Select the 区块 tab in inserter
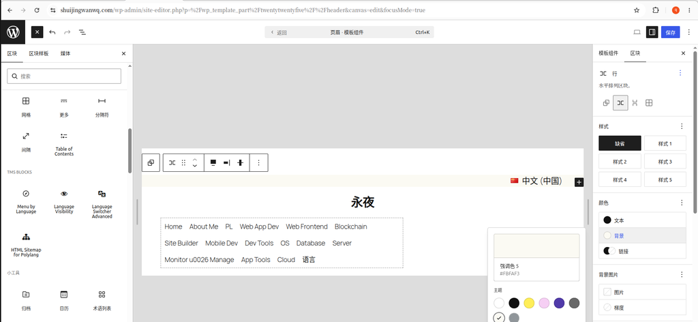The width and height of the screenshot is (698, 322). coord(12,53)
